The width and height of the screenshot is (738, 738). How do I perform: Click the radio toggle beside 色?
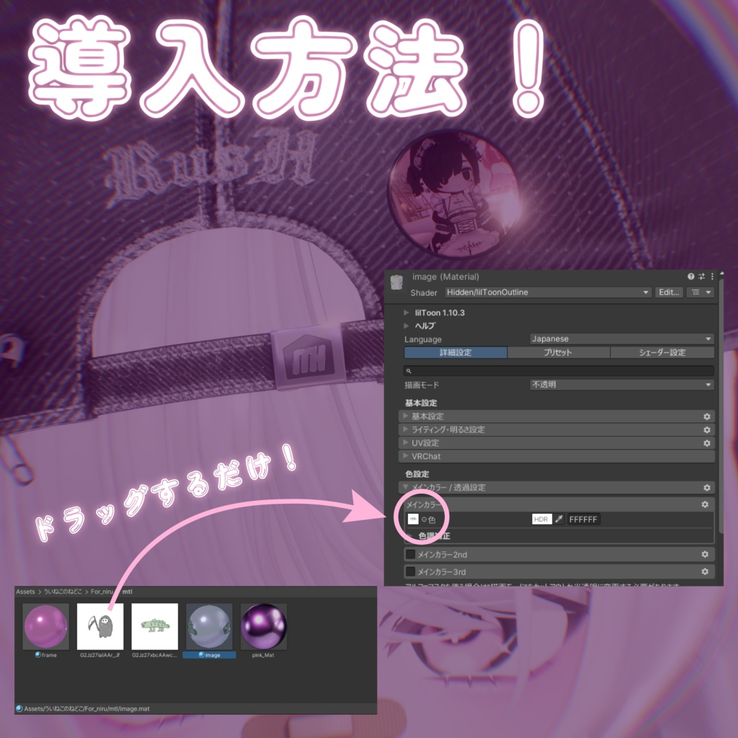[424, 519]
